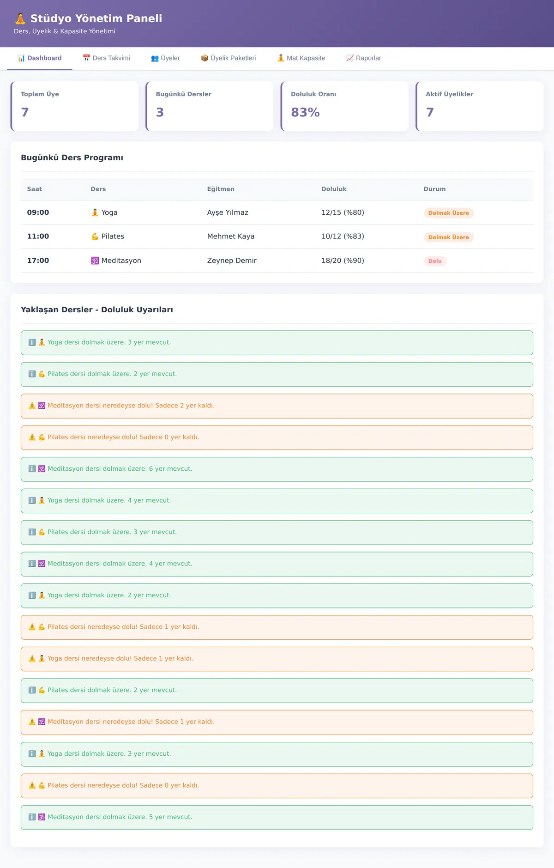Click info icon on Meditasyon '5 yer mevcut' alert

click(32, 817)
